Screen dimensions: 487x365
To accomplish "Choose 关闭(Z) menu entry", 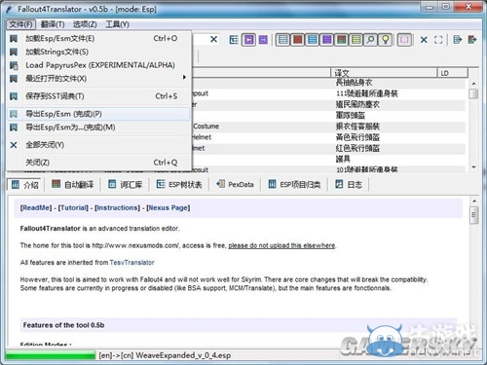I will 98,163.
